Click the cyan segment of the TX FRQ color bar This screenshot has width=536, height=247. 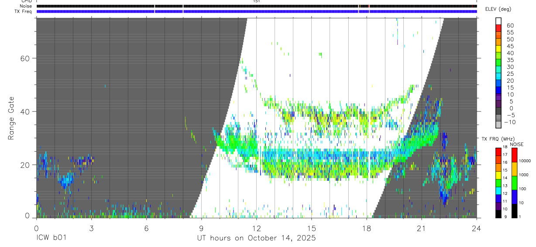click(x=498, y=190)
